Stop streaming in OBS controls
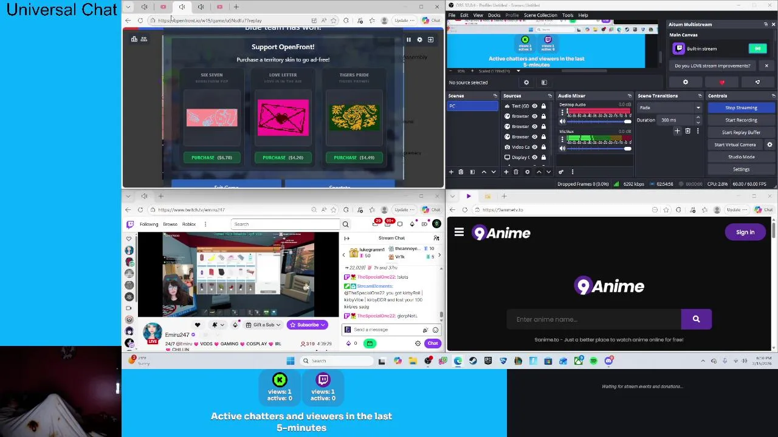This screenshot has width=778, height=437. 741,108
